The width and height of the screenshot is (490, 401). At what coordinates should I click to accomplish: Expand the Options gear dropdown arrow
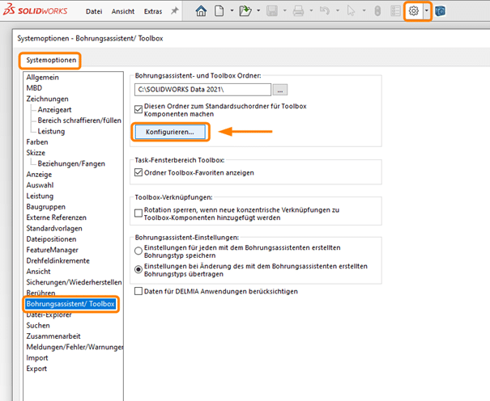click(x=427, y=11)
